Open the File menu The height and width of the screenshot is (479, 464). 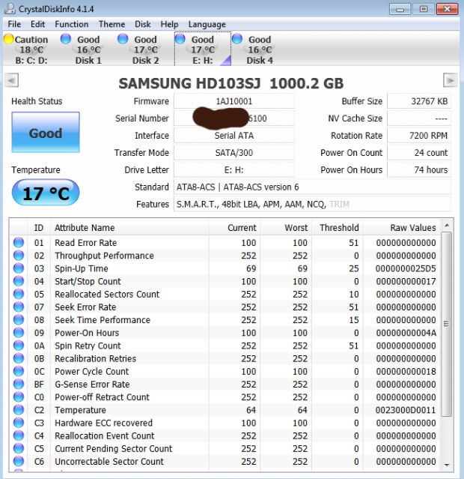[x=14, y=24]
